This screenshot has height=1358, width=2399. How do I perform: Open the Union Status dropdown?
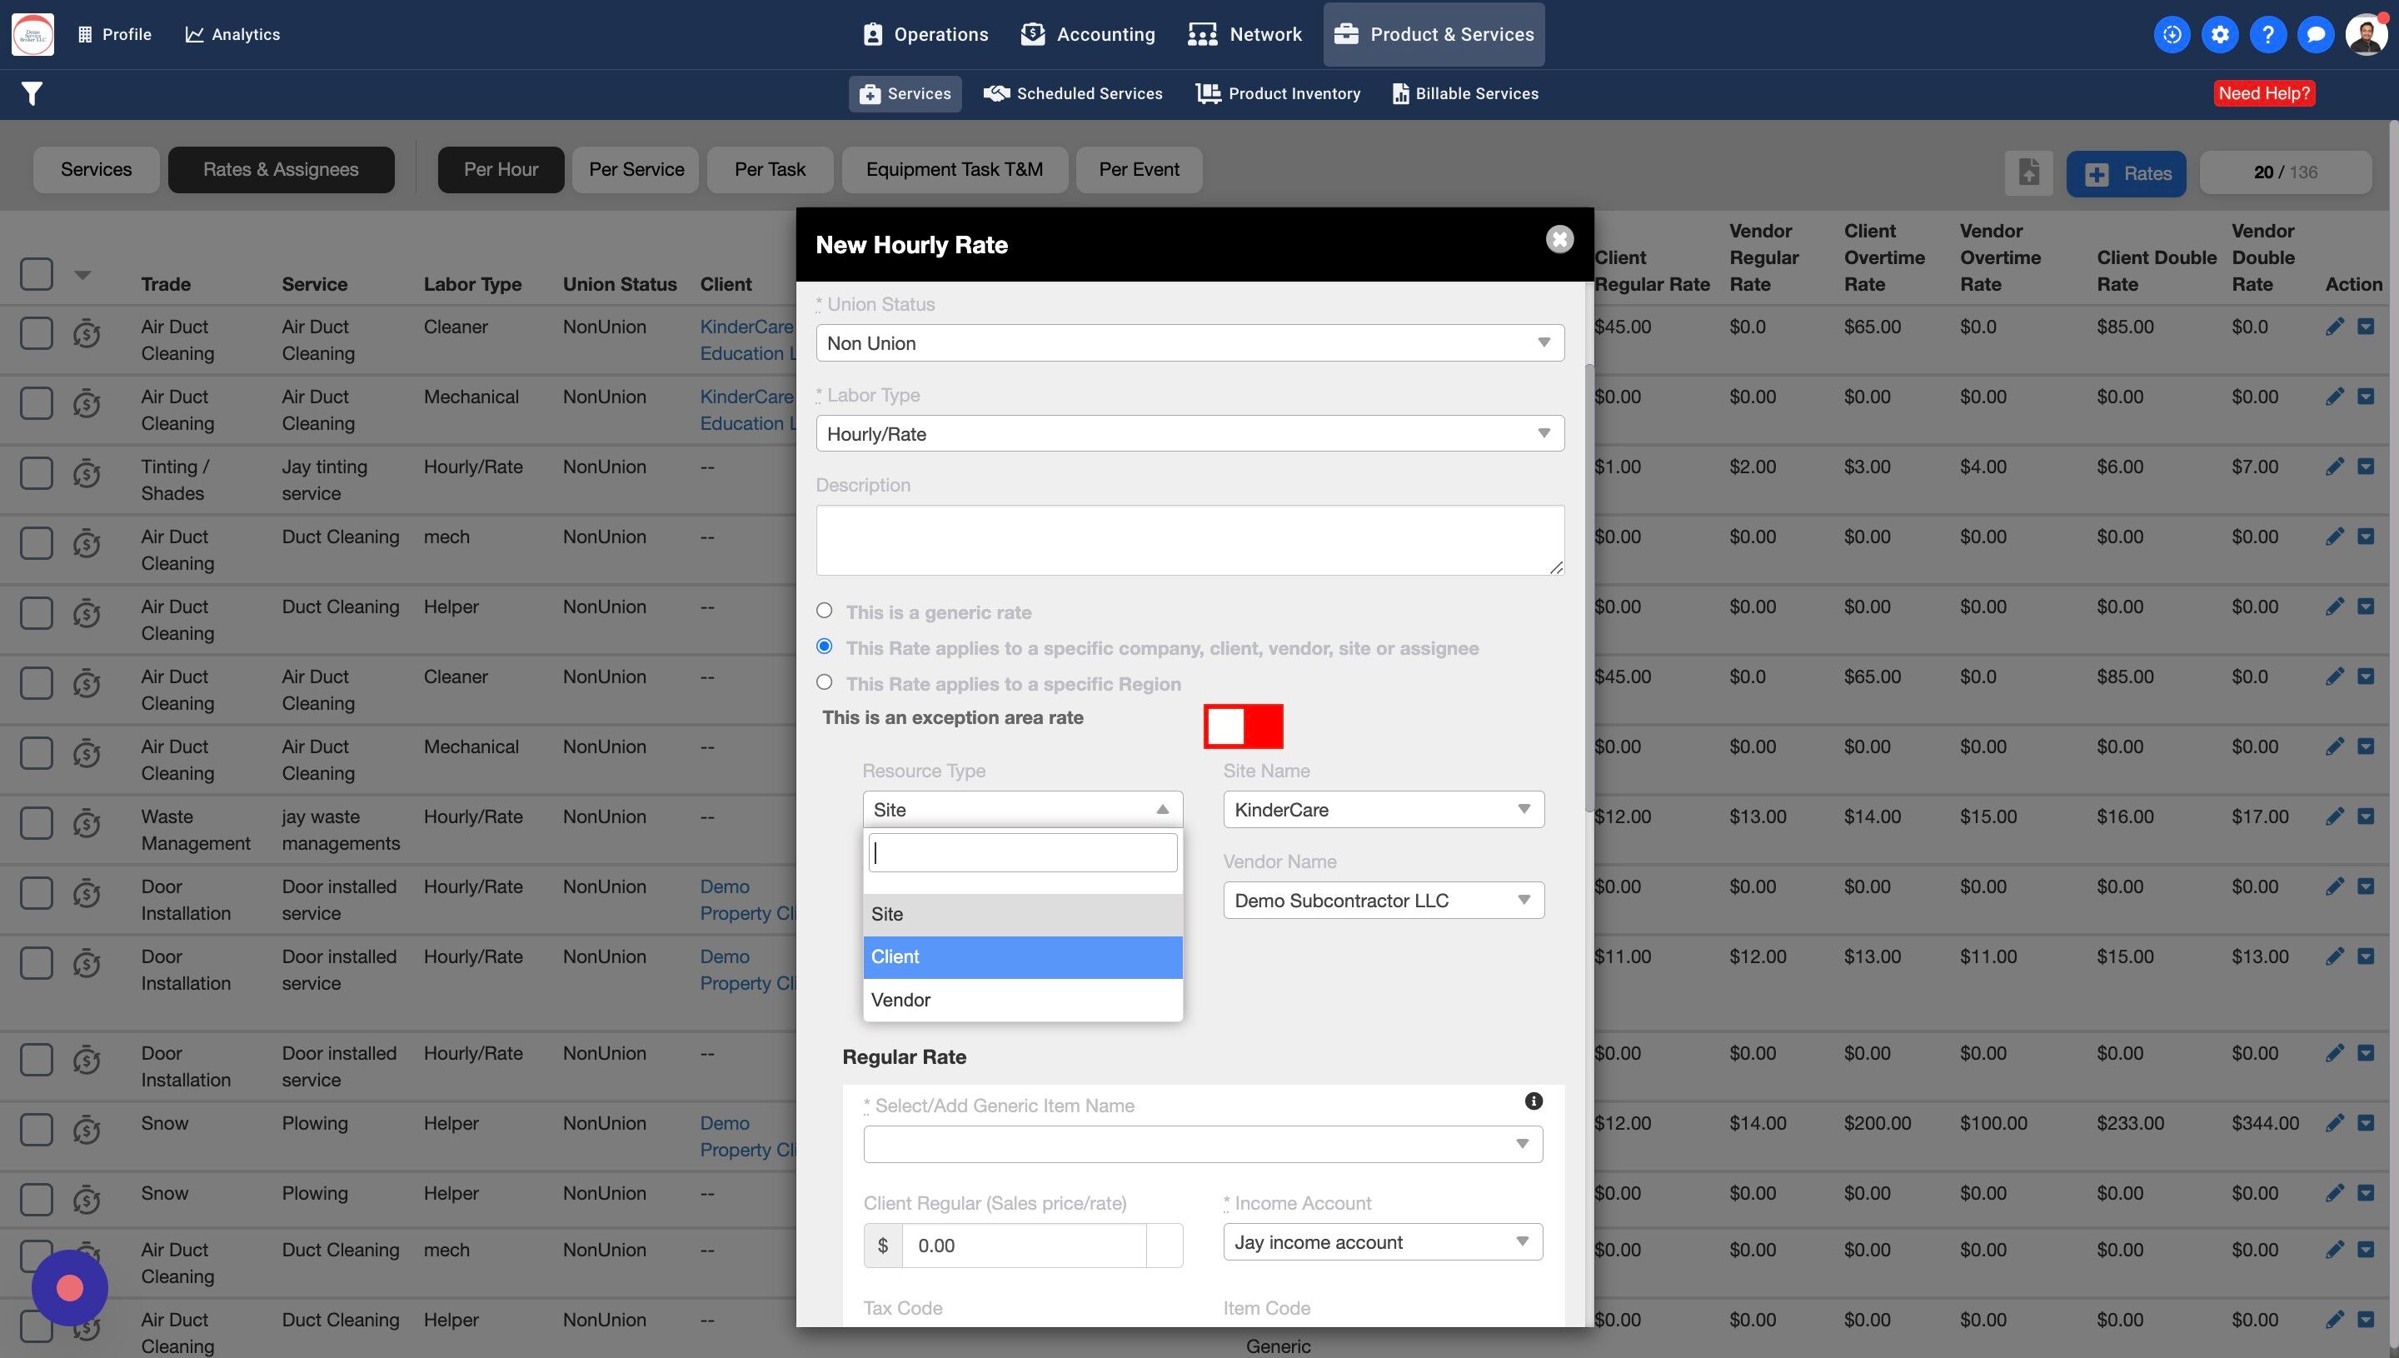click(1189, 343)
